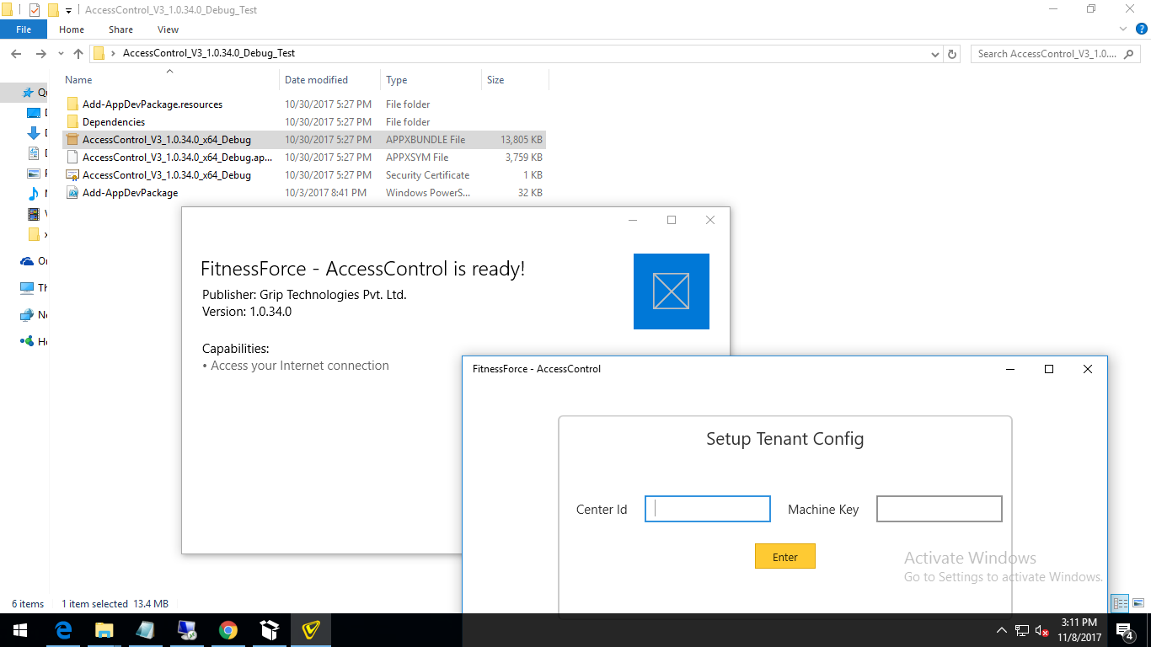Select Quick access in navigation pane
Image resolution: width=1151 pixels, height=647 pixels.
click(x=35, y=93)
